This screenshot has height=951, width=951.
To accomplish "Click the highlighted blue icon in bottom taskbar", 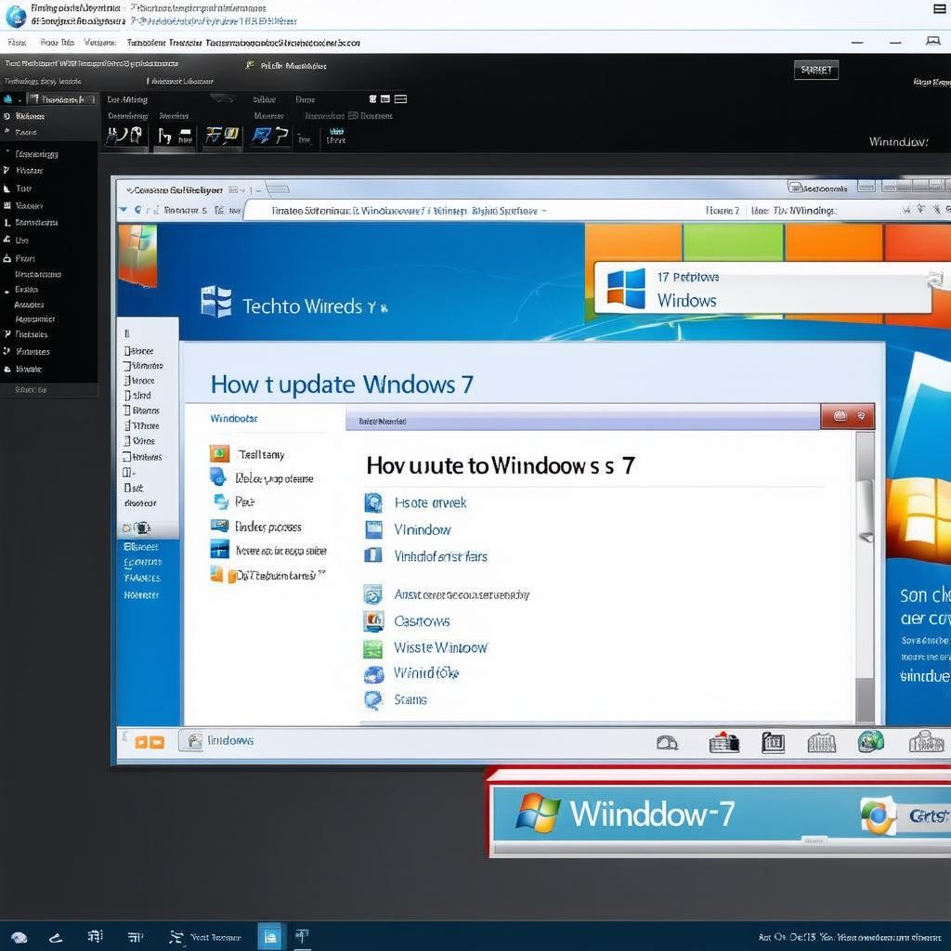I will point(268,936).
